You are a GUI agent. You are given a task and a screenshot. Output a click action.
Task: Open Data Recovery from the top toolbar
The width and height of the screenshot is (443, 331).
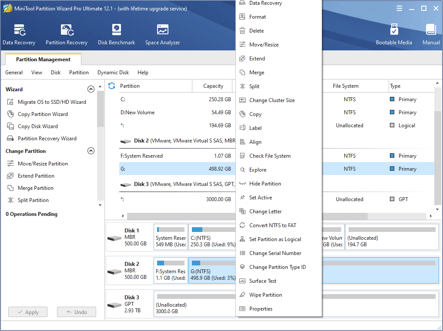pyautogui.click(x=19, y=34)
